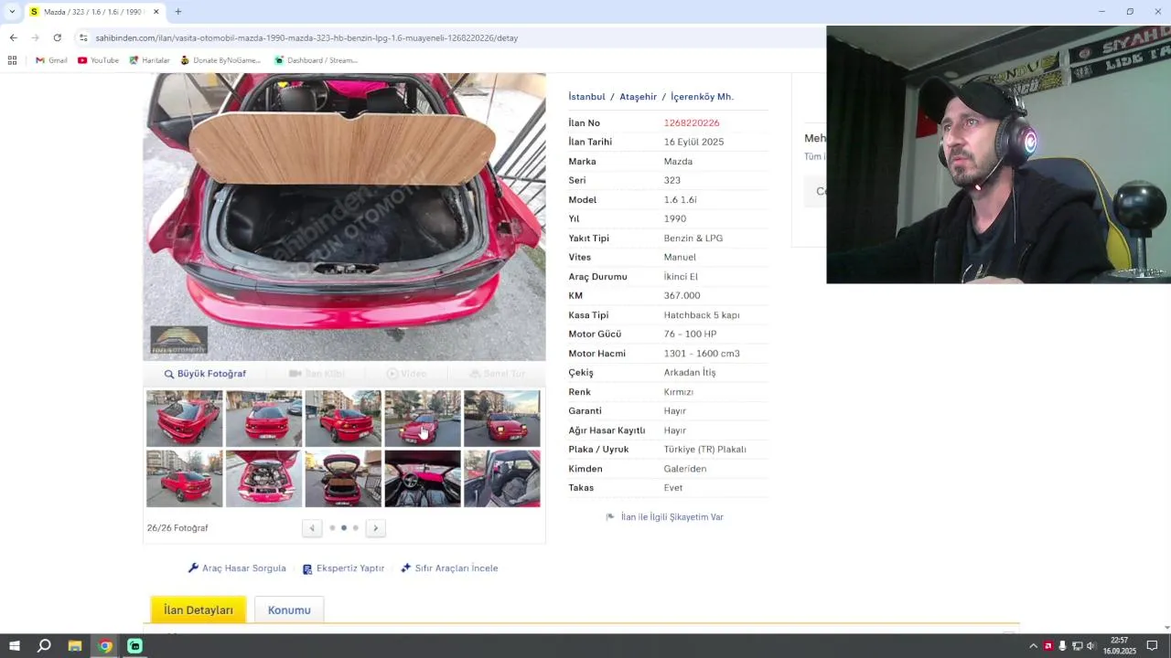The width and height of the screenshot is (1171, 658).
Task: Select the open trunk thumbnail
Action: pos(343,478)
